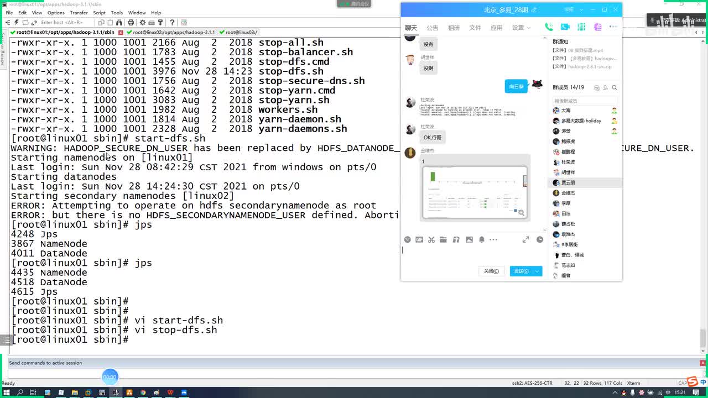708x398 pixels.
Task: Switch to the 文件 tab in chat window
Action: [x=475, y=28]
